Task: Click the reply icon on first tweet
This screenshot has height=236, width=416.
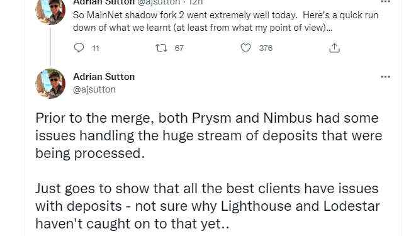Action: (79, 48)
